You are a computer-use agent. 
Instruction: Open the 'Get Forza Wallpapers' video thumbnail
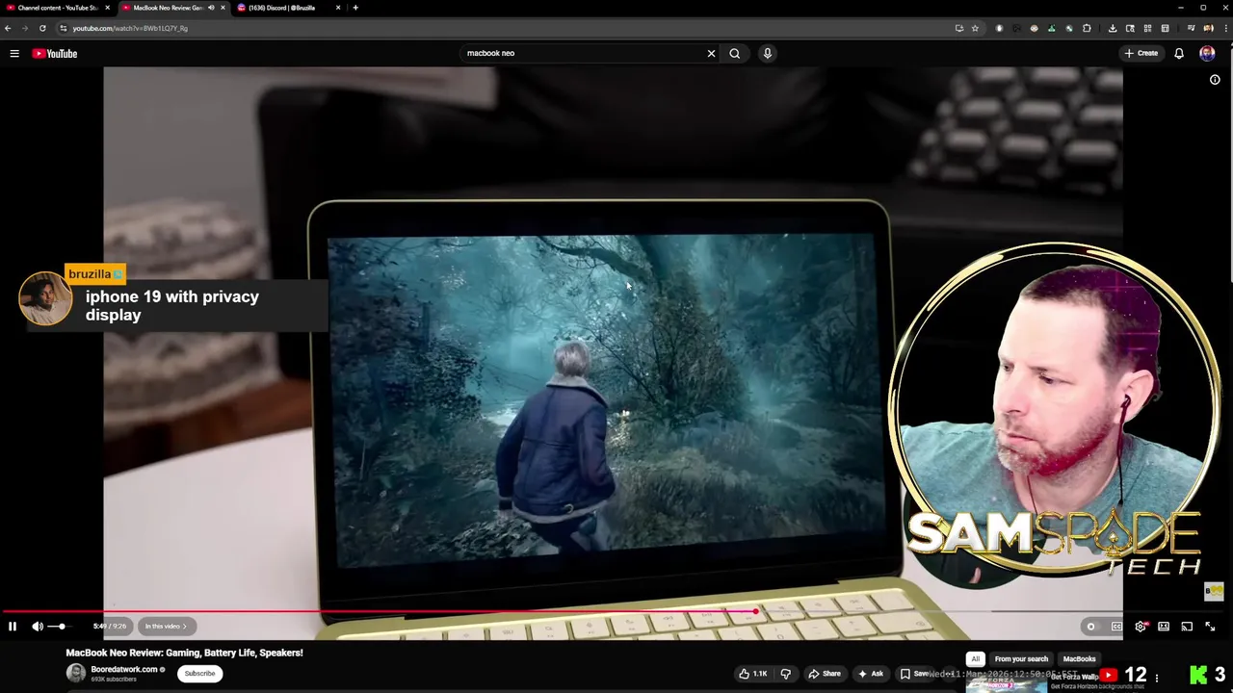[x=1006, y=683]
